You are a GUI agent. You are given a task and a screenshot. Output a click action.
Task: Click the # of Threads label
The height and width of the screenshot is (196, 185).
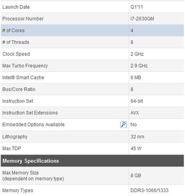[x=16, y=42]
